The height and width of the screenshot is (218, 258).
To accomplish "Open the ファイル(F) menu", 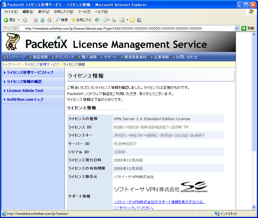I will tap(11, 12).
